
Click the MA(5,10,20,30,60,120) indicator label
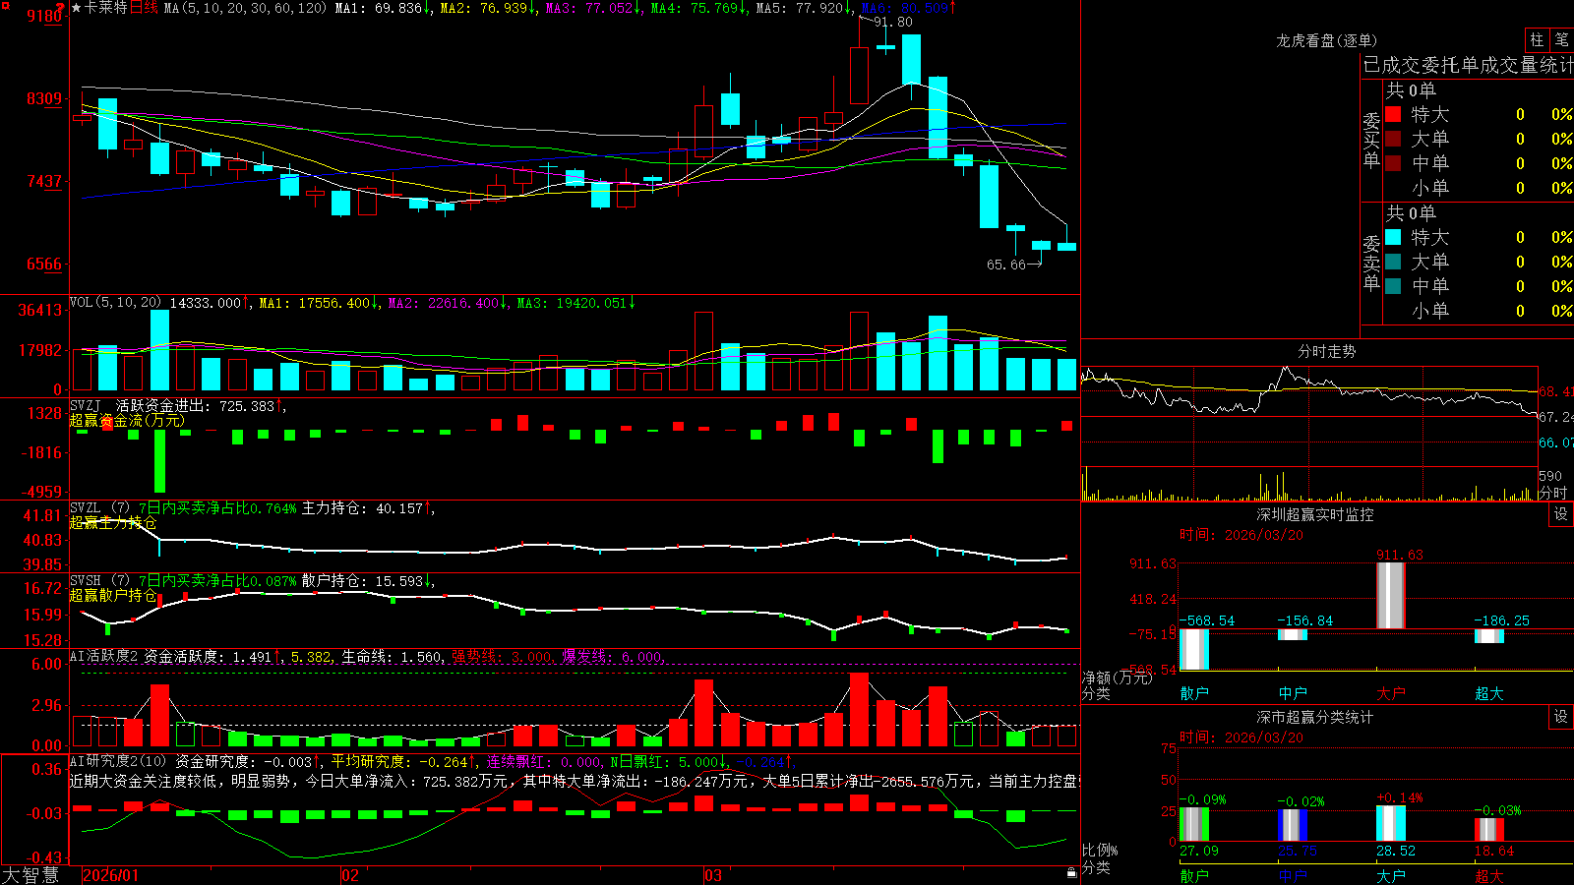[245, 8]
